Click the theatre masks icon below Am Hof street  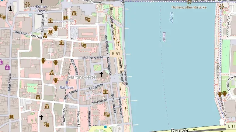pos(84,45)
